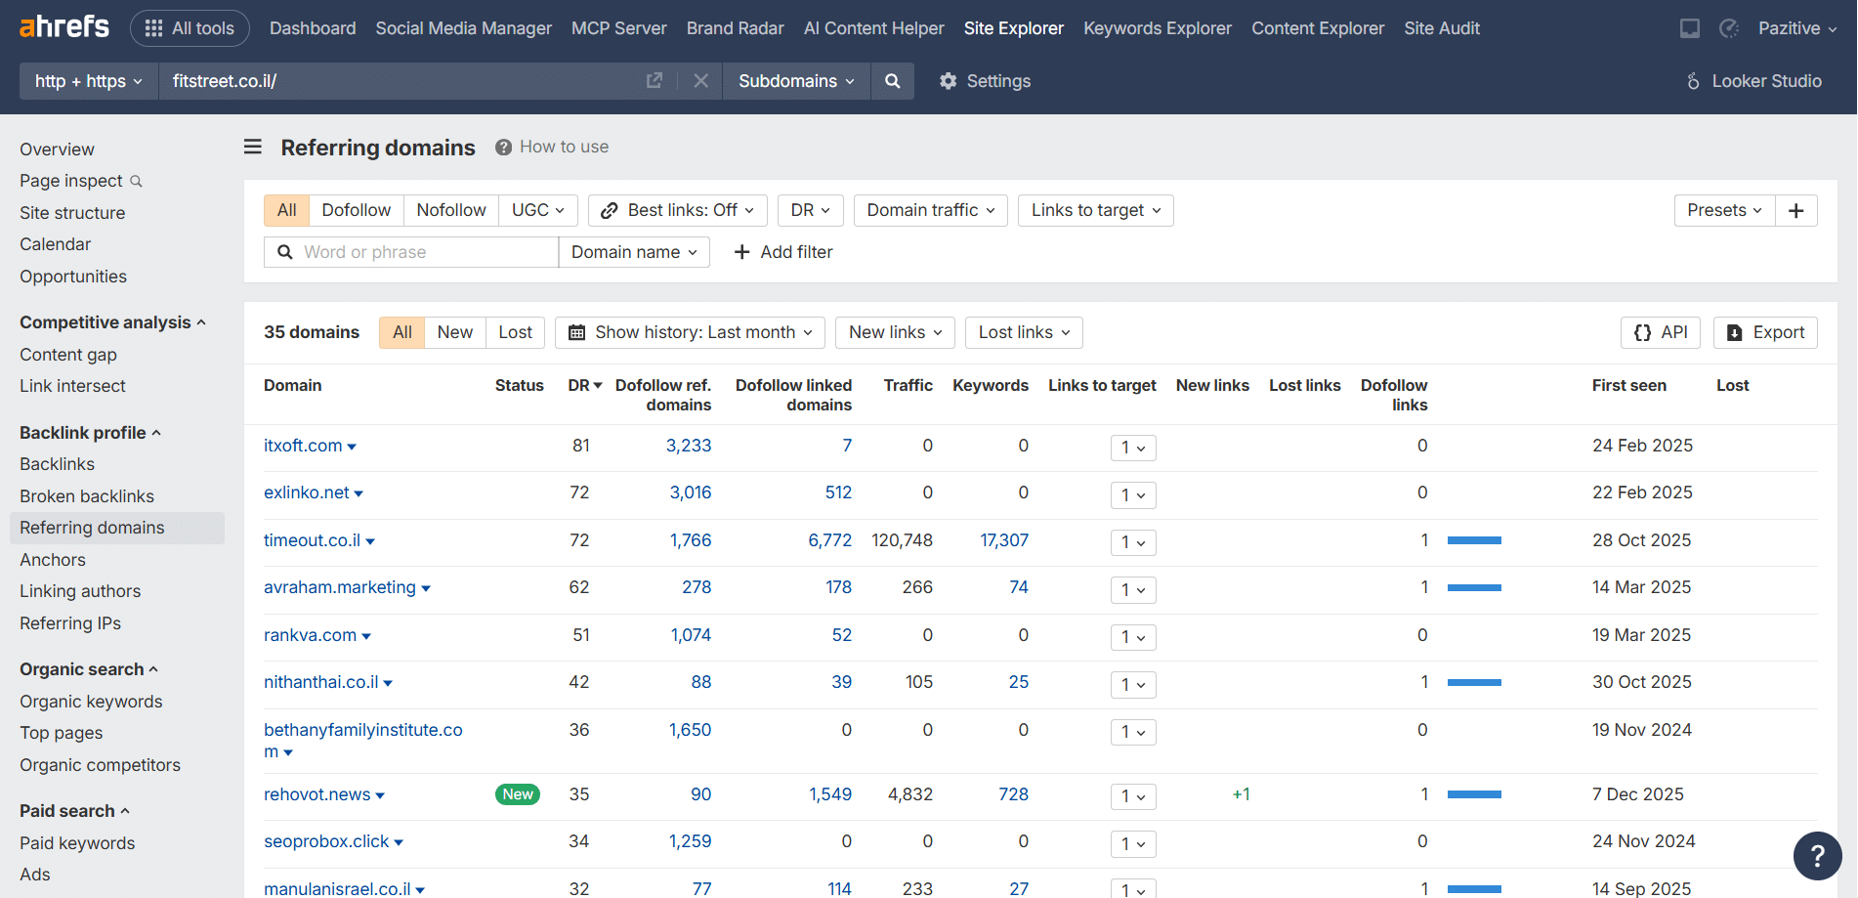Expand the Best links: Off dropdown
Screen dimensions: 1858x898
pyautogui.click(x=678, y=210)
